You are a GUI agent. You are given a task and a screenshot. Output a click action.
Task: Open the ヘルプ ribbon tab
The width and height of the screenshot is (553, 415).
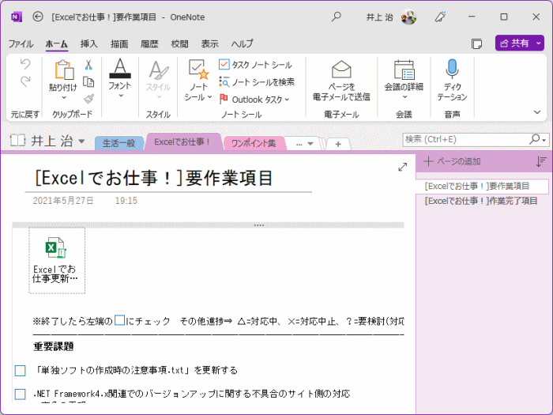pos(243,43)
